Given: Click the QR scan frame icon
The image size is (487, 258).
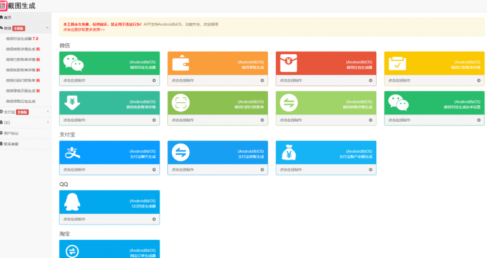Looking at the screenshot, I should click(x=180, y=103).
